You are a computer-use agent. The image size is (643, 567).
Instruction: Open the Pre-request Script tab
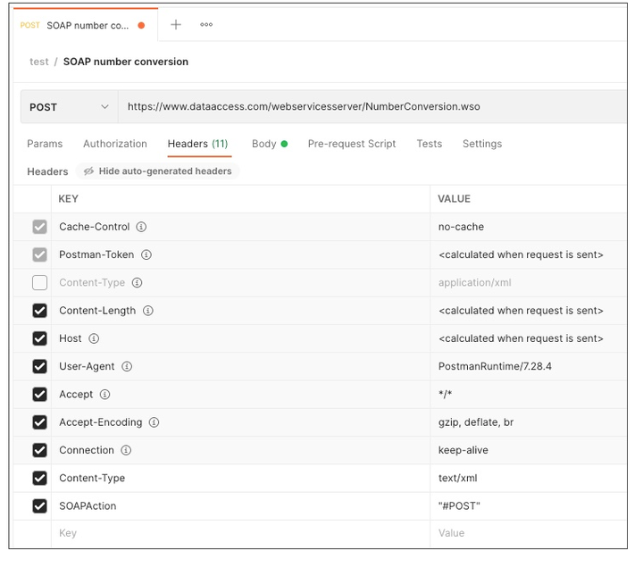pos(351,144)
